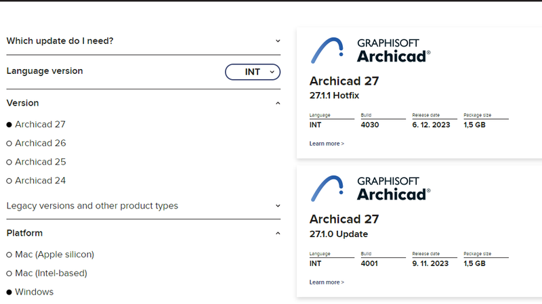Click Archicad logo on 27.1.1 Hotfix card
This screenshot has width=542, height=304.
click(x=370, y=49)
